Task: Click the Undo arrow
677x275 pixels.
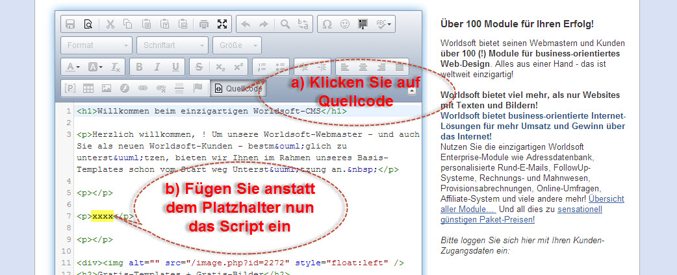Action: point(246,24)
